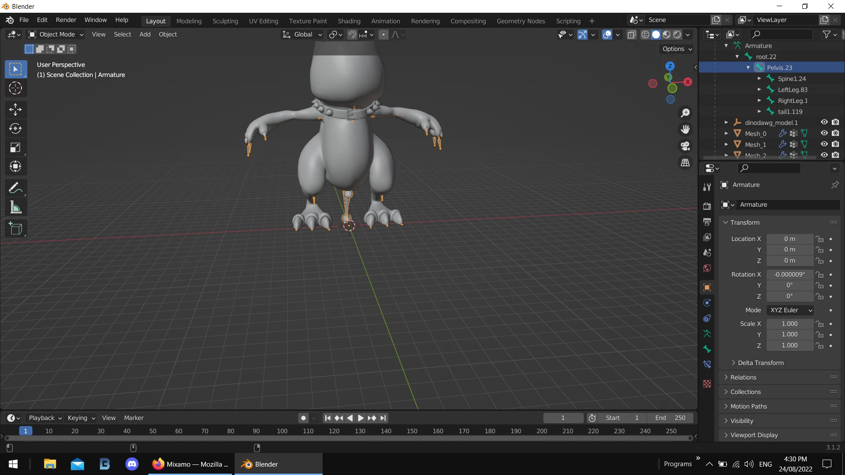Hide Mesh_0 with its eye icon
The image size is (845, 475).
click(x=824, y=133)
